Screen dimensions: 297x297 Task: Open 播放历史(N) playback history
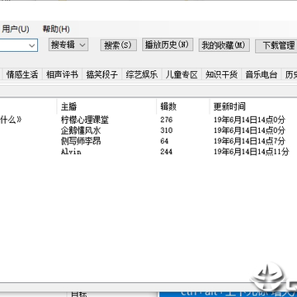pos(167,45)
